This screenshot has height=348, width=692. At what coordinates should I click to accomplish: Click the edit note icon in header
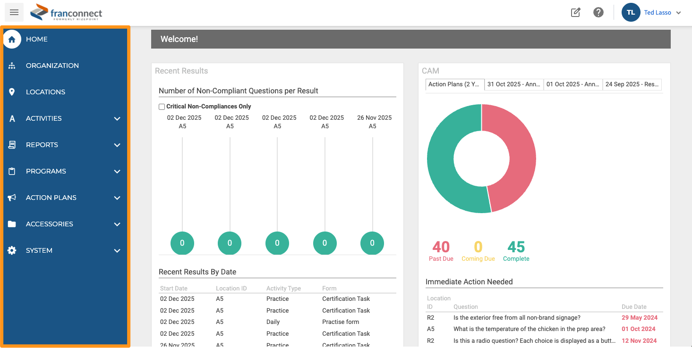[576, 13]
